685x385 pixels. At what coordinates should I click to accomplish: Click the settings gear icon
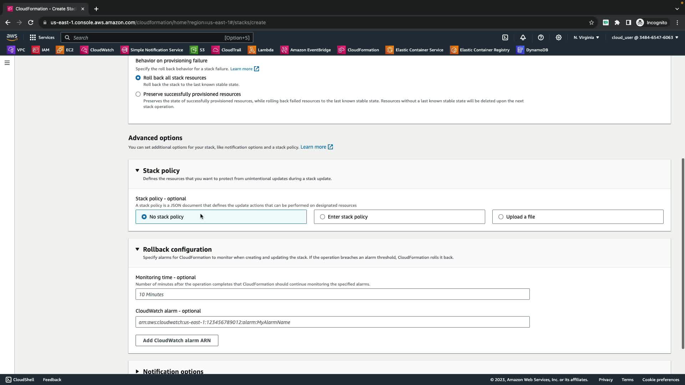559,37
